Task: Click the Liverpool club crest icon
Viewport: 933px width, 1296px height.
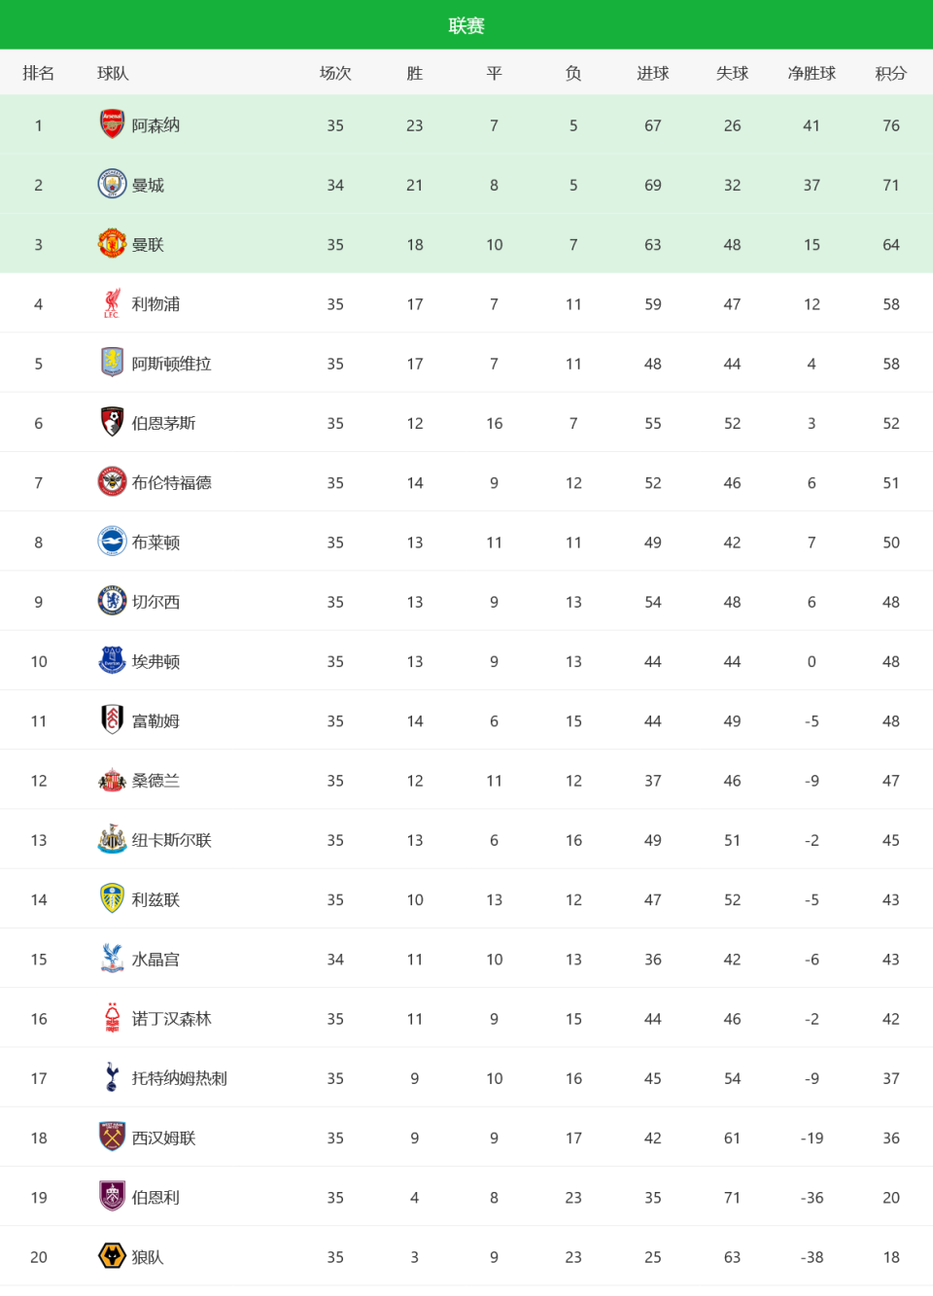Action: (x=113, y=303)
